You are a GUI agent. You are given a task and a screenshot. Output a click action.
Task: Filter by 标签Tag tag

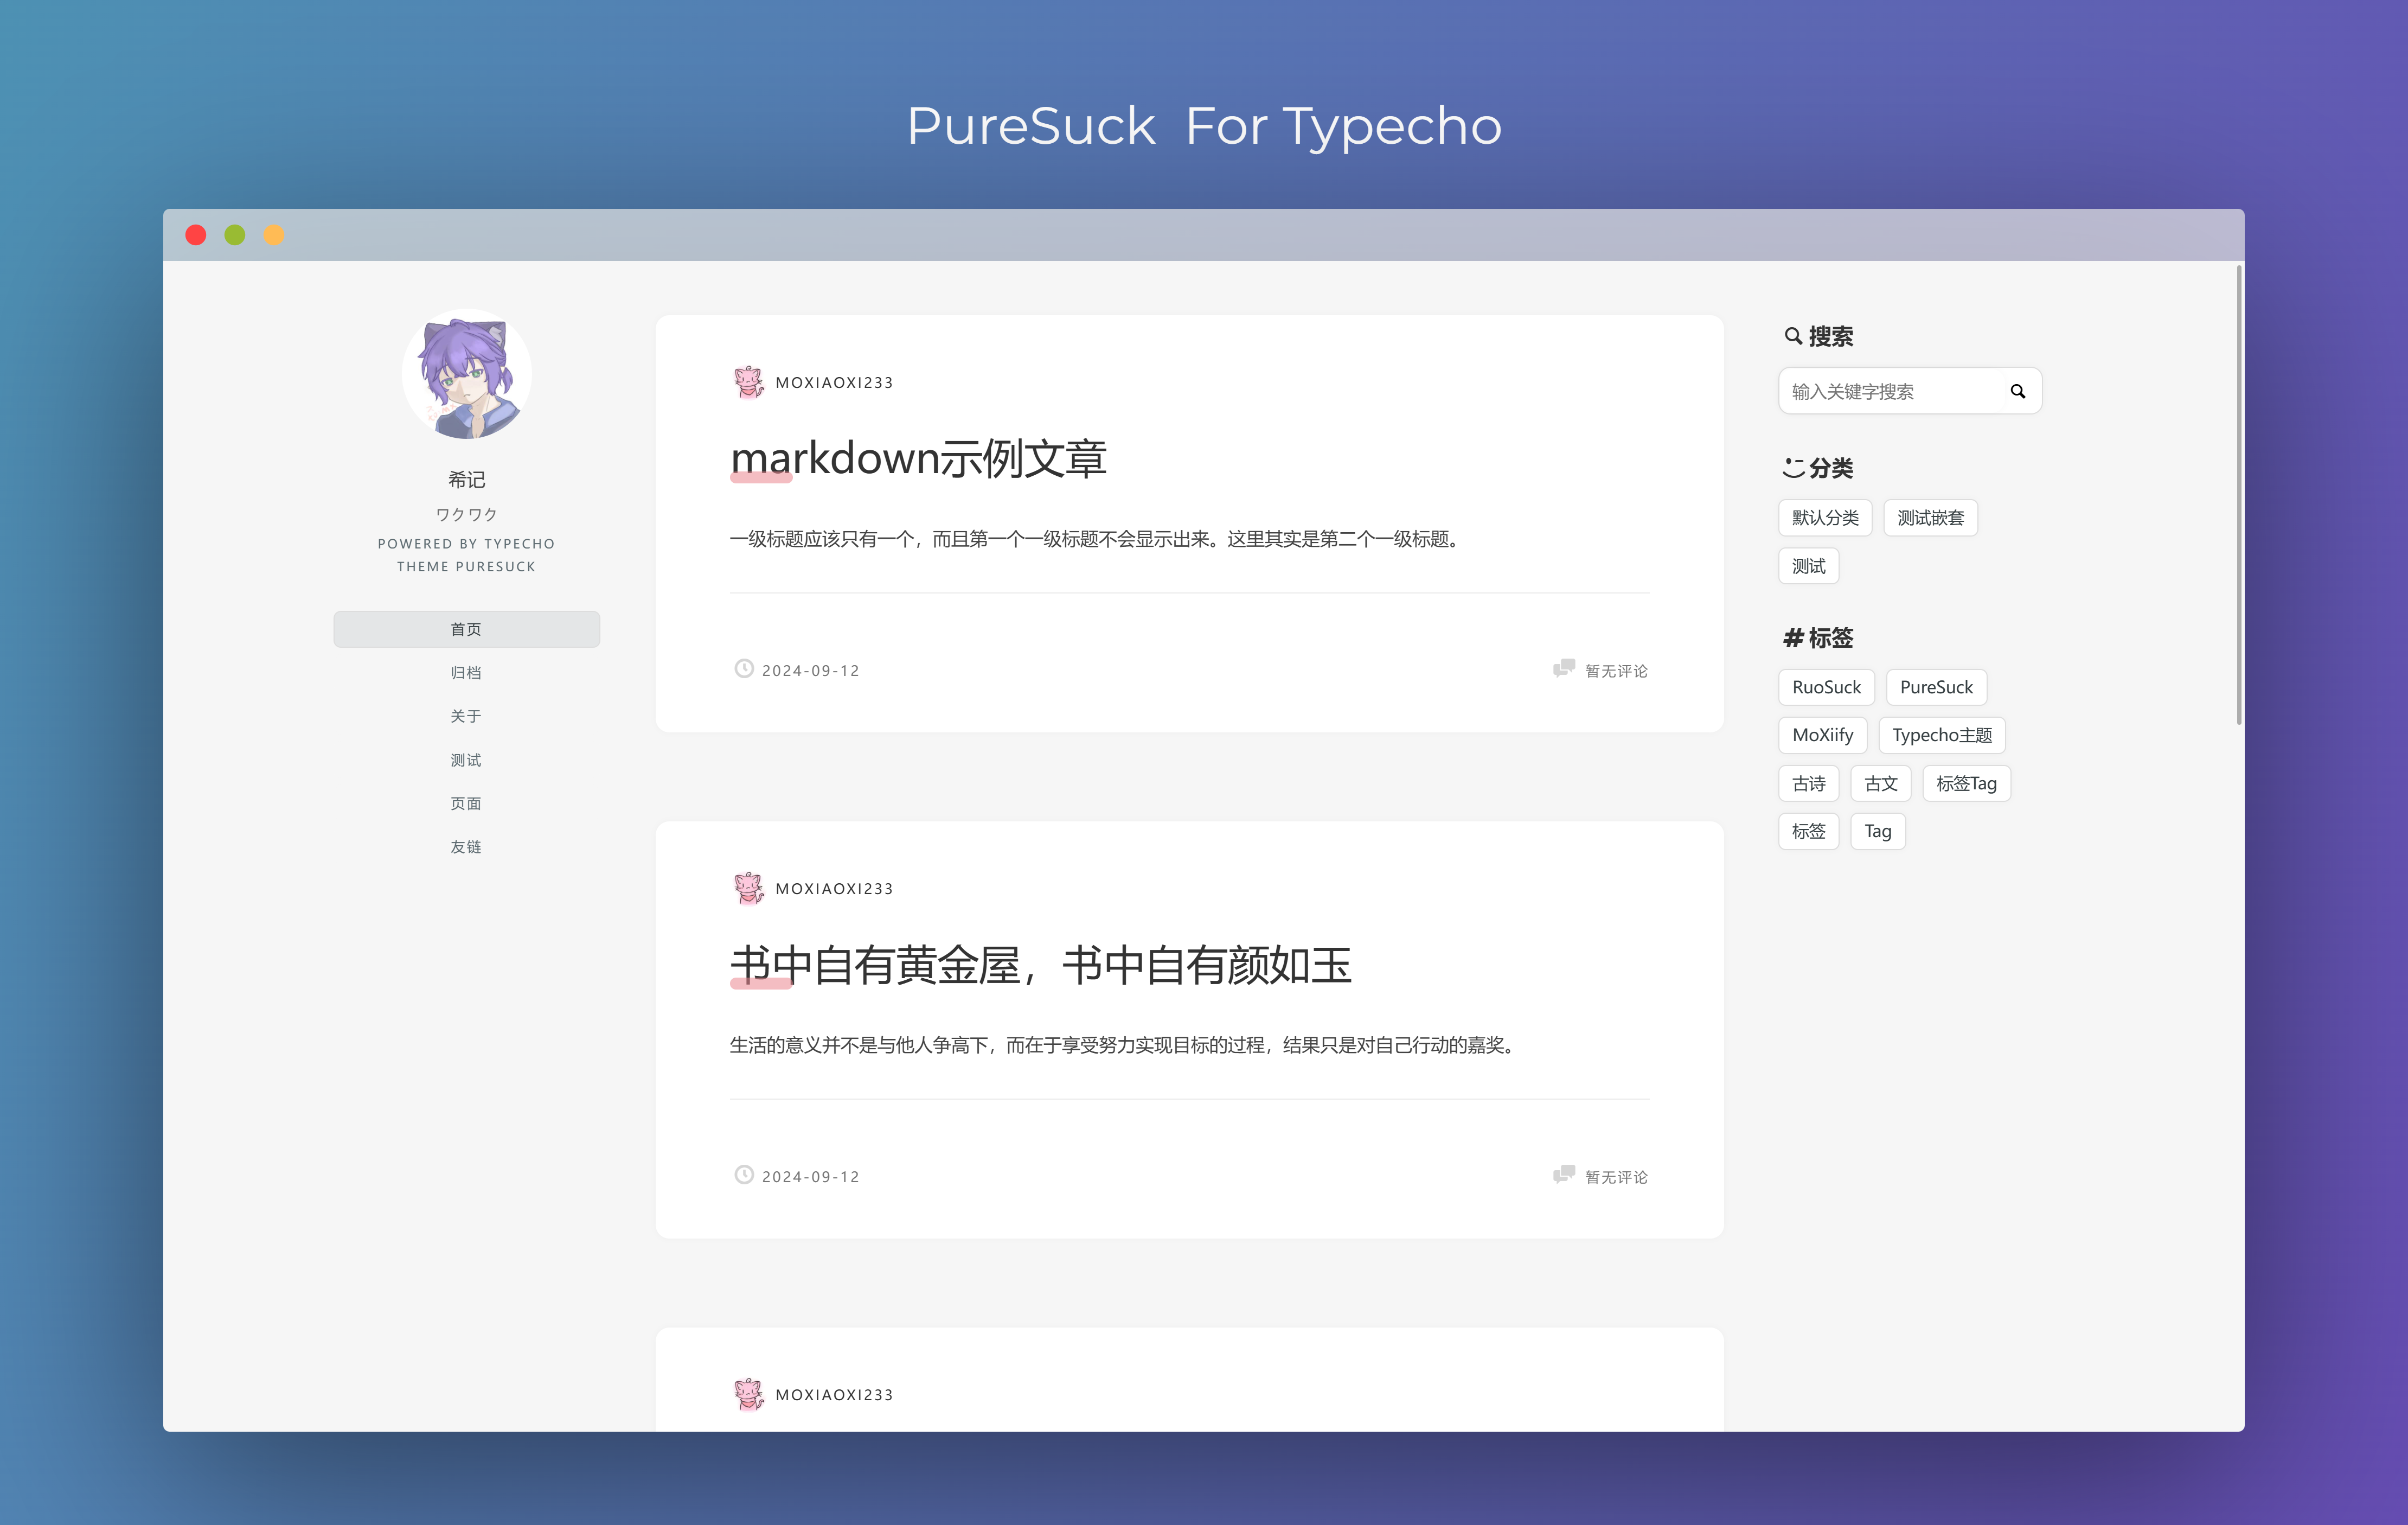(x=1966, y=784)
